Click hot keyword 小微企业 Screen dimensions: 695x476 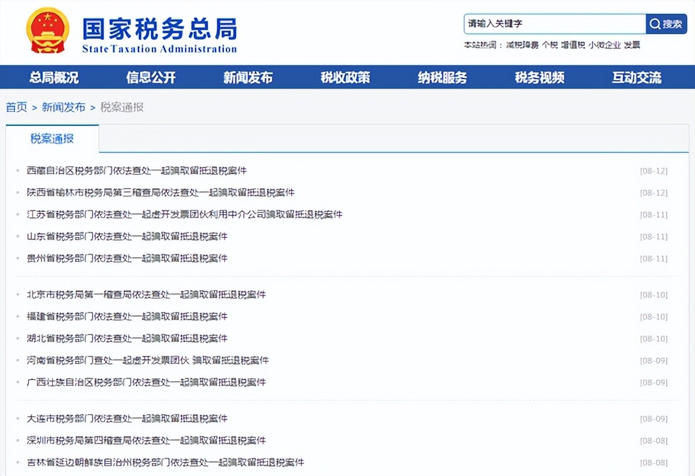[604, 45]
